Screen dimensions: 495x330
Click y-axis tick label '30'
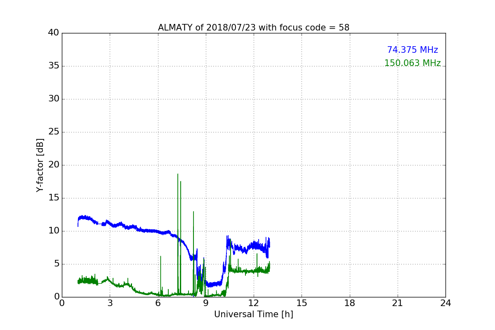[54, 99]
